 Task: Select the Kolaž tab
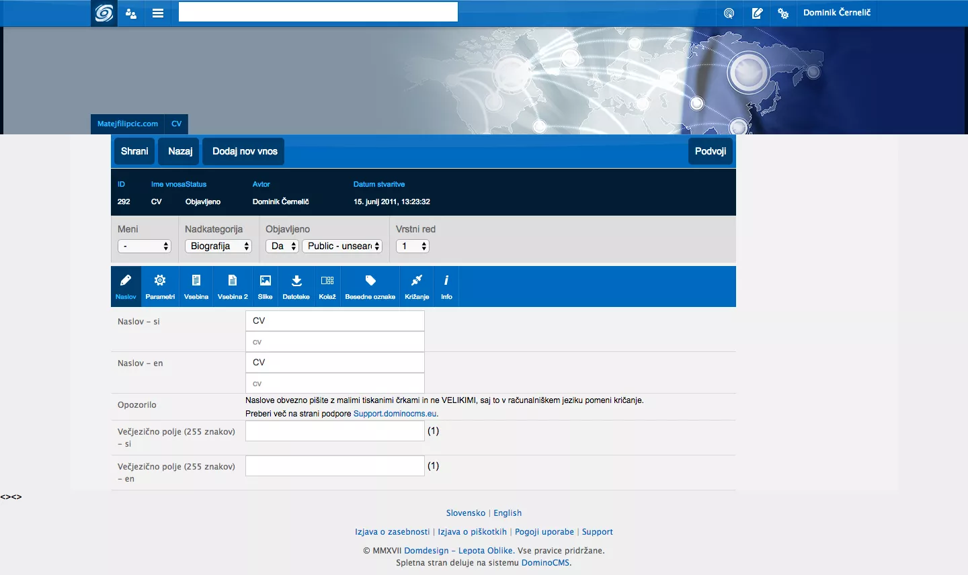pos(327,286)
